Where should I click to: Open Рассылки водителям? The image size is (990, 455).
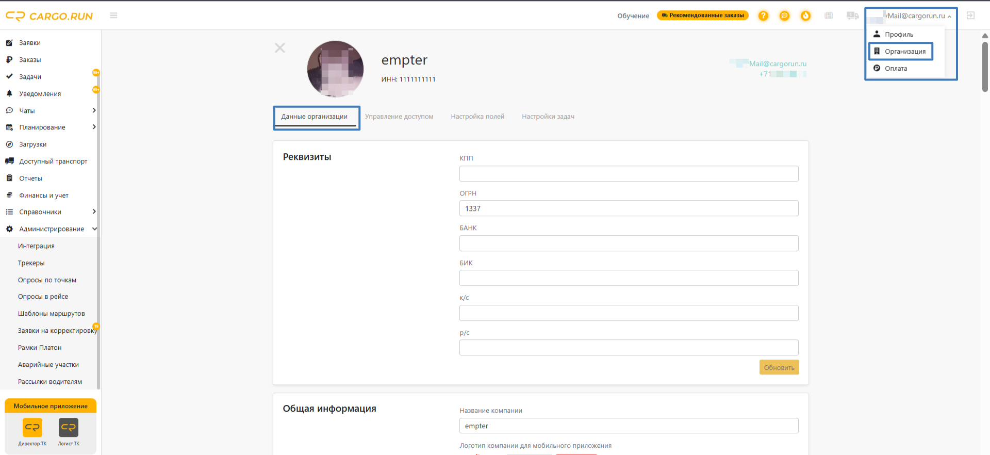pos(50,382)
